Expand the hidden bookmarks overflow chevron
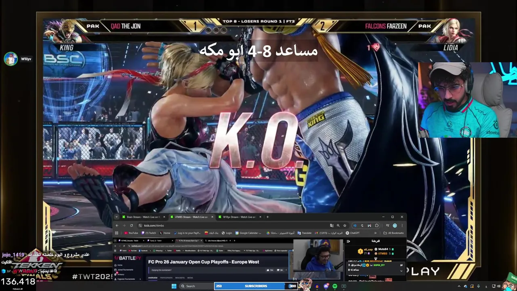Image resolution: width=517 pixels, height=291 pixels. (375, 233)
